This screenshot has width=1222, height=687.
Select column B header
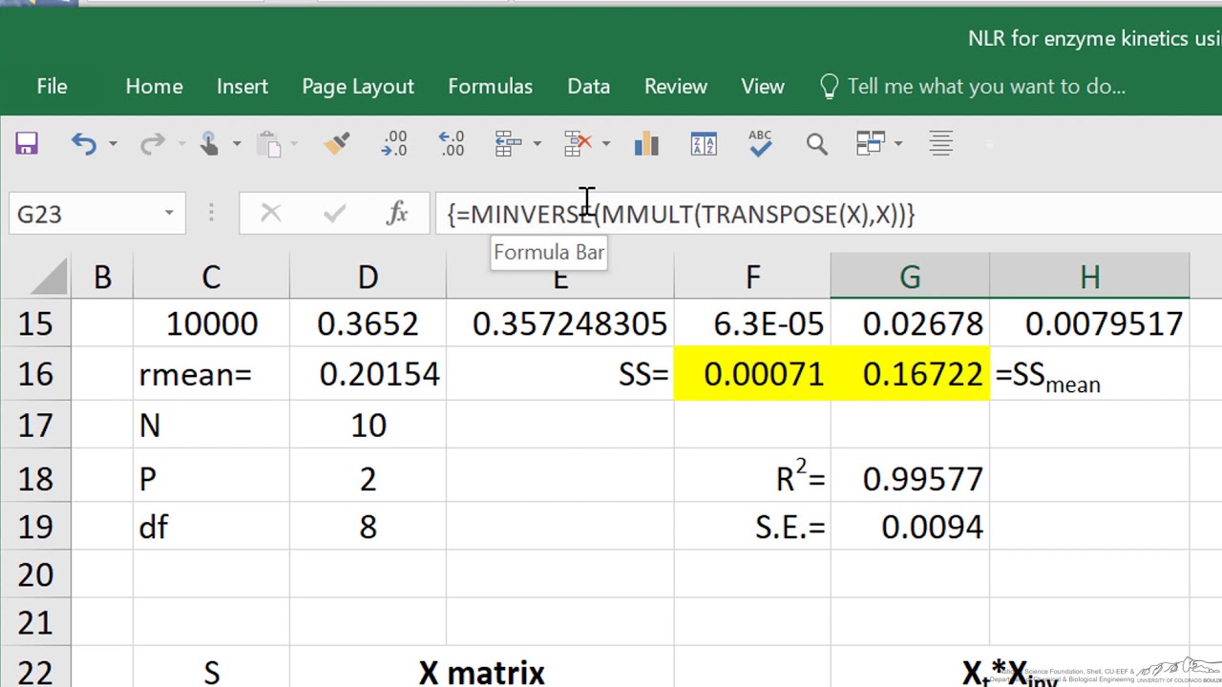[x=102, y=278]
